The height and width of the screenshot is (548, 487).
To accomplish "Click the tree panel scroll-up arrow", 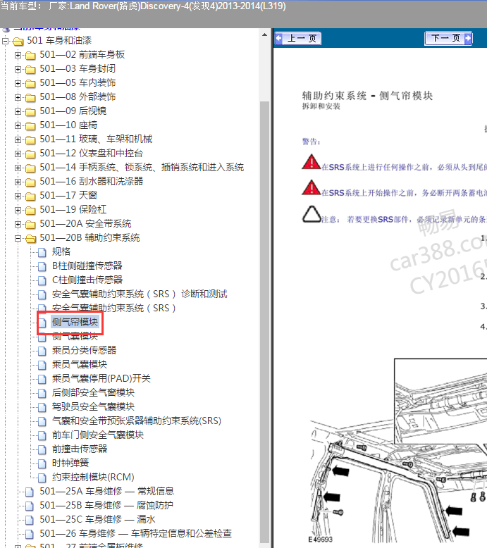I will 265,35.
